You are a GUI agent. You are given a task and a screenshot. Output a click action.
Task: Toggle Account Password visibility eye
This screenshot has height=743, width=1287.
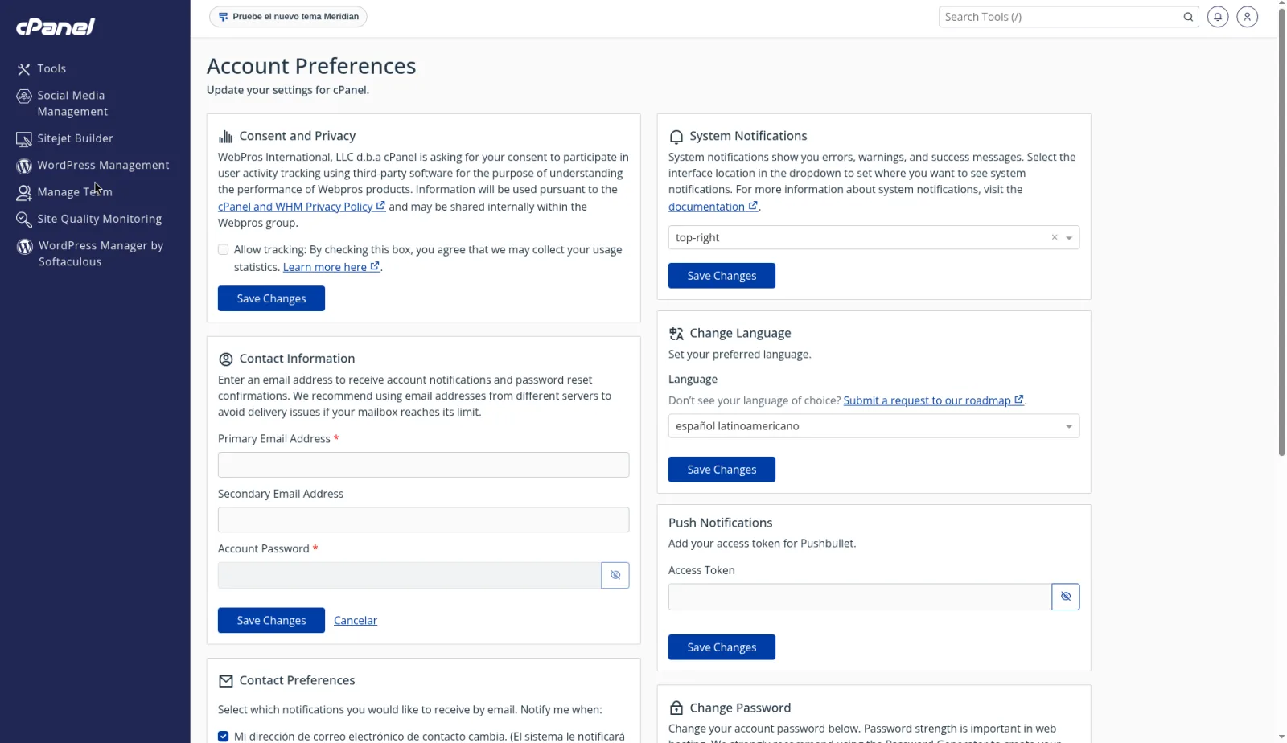point(615,575)
